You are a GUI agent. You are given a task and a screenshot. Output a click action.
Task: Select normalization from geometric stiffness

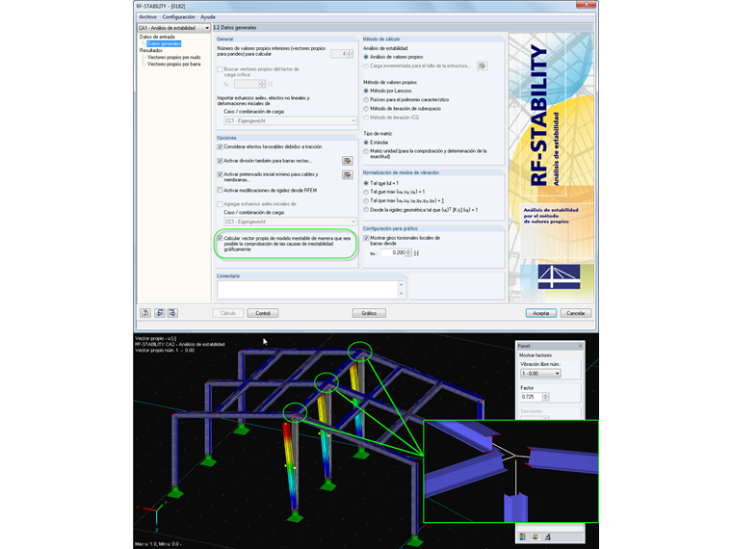point(366,210)
